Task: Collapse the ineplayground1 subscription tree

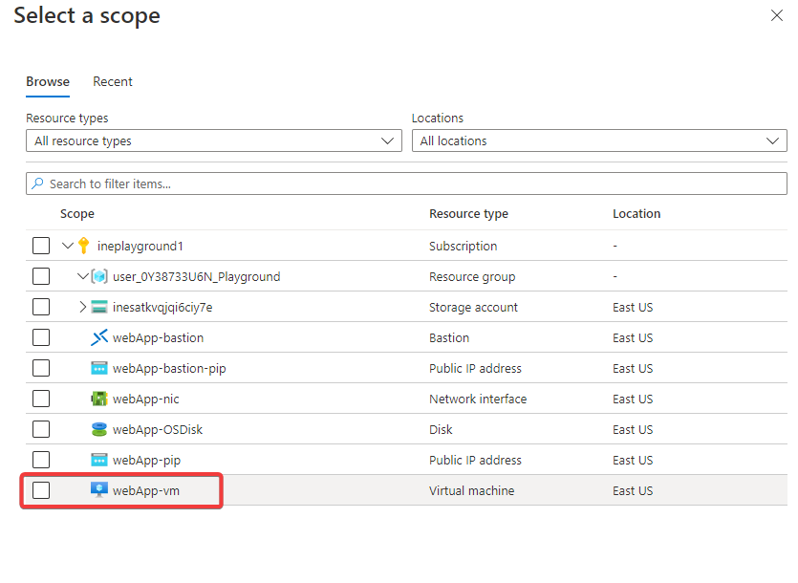Action: tap(68, 246)
